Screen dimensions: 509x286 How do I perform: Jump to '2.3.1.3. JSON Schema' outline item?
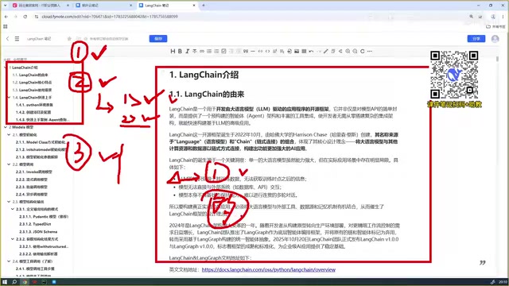pyautogui.click(x=38, y=231)
